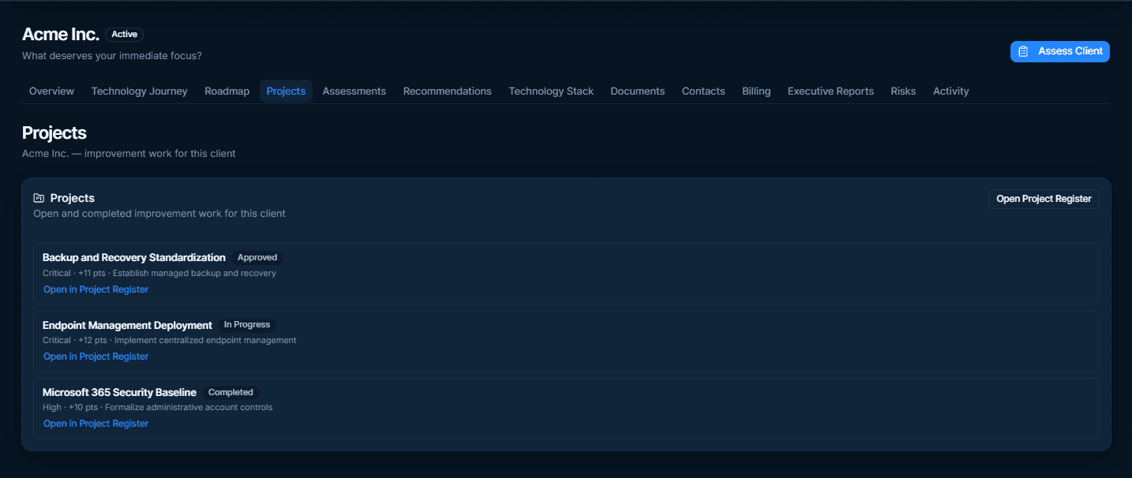The width and height of the screenshot is (1132, 478).
Task: Click the Backup and Recovery Standardization title
Action: tap(134, 257)
